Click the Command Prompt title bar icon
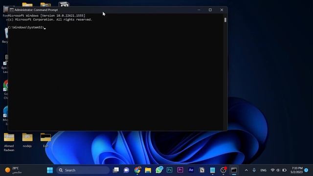The image size is (313, 176). click(12, 10)
